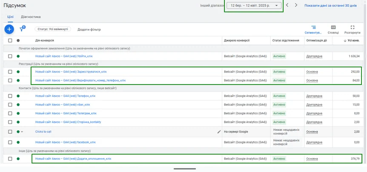Image resolution: width=367 pixels, height=172 pixels.
Task: Sort by Оптимізація дії column header
Action: (x=316, y=41)
